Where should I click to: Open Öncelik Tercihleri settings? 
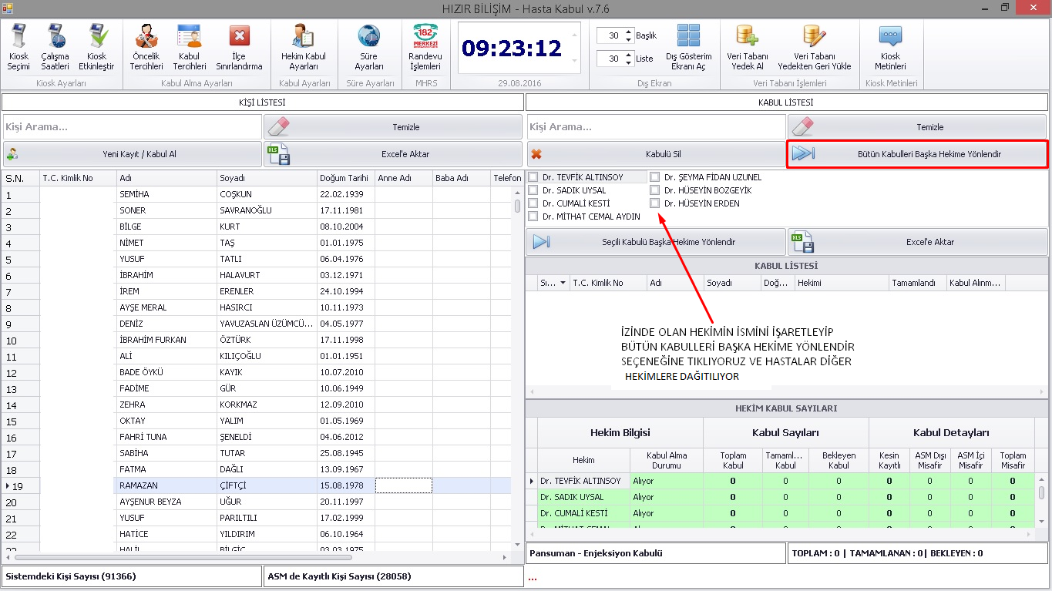(146, 47)
